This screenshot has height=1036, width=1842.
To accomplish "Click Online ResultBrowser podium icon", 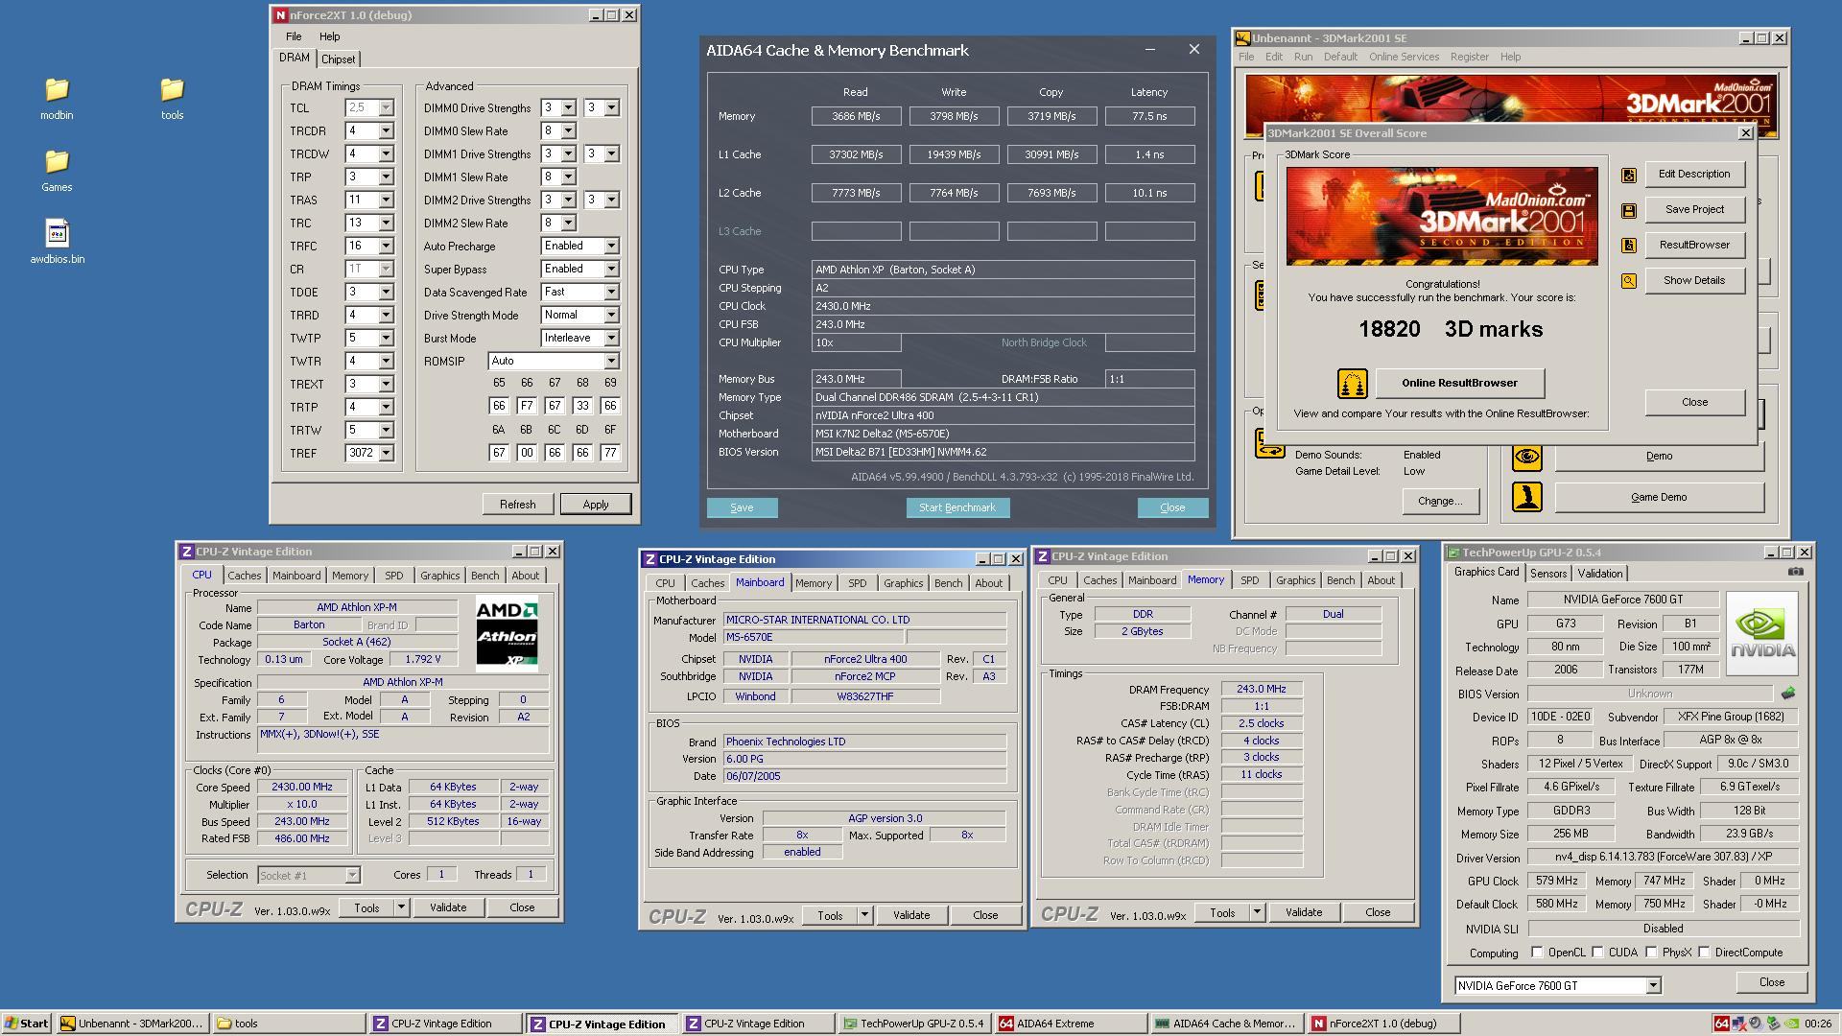I will tap(1352, 384).
